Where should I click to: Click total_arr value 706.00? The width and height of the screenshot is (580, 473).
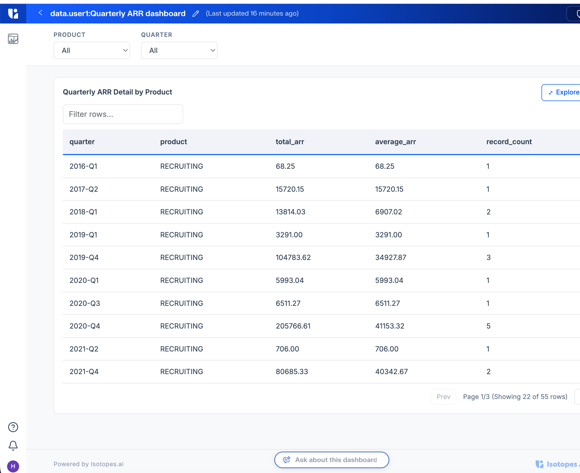tap(287, 349)
